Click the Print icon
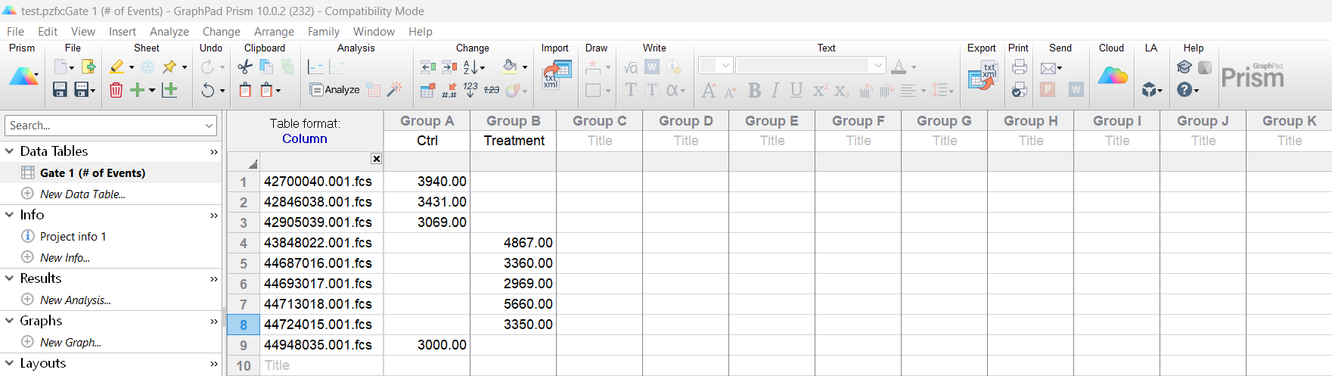 tap(1019, 67)
